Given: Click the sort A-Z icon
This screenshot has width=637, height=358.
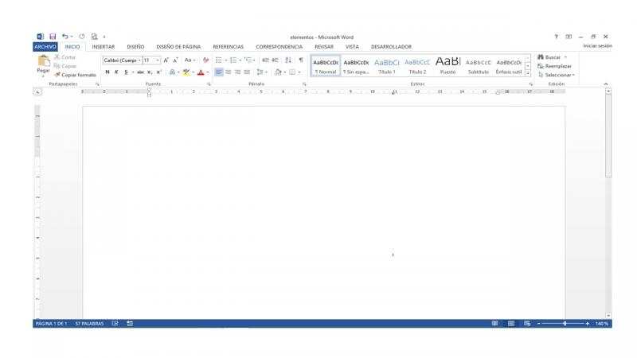Looking at the screenshot, I should click(x=287, y=60).
